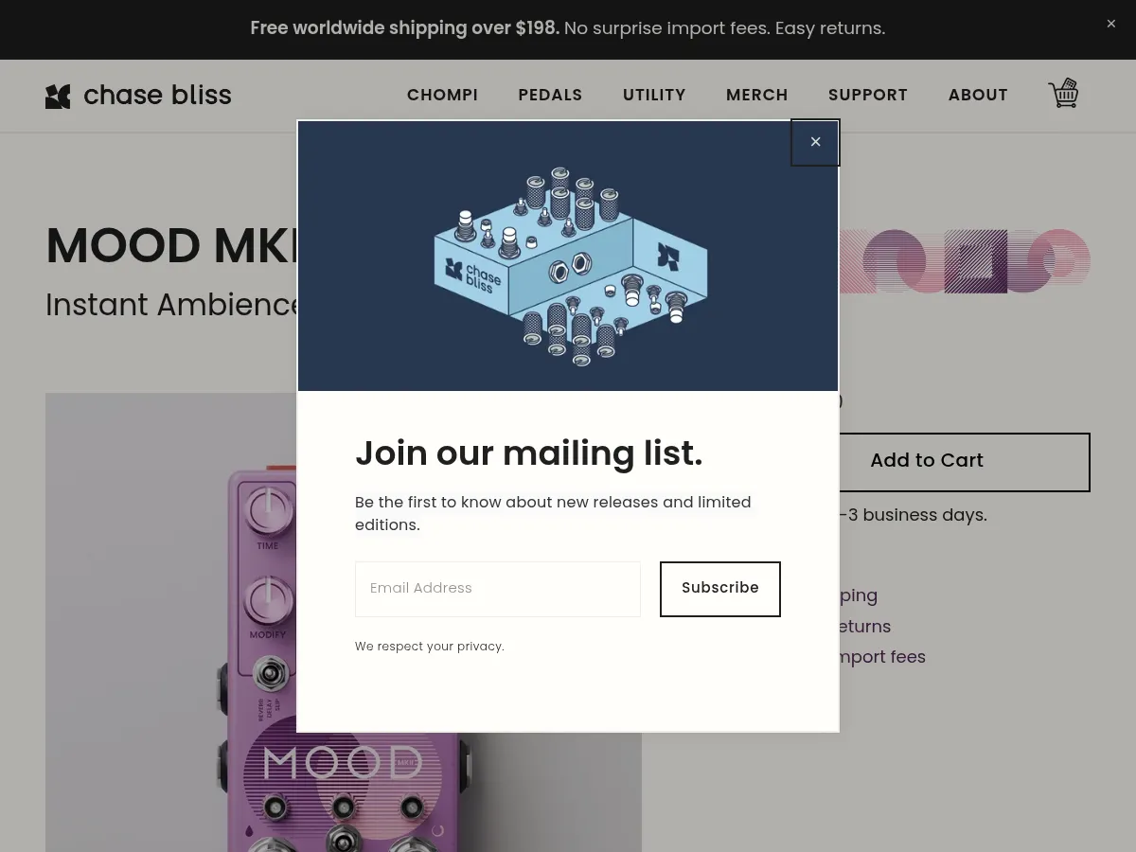The image size is (1136, 852).
Task: Click the Chase Bliss logo icon
Action: 58,96
